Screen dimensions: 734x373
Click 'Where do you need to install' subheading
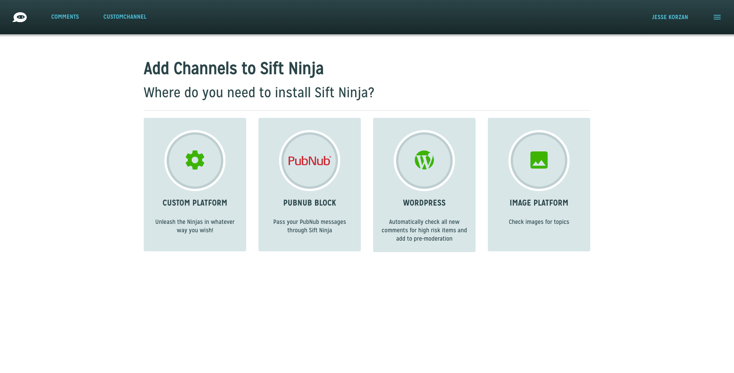[x=259, y=93]
